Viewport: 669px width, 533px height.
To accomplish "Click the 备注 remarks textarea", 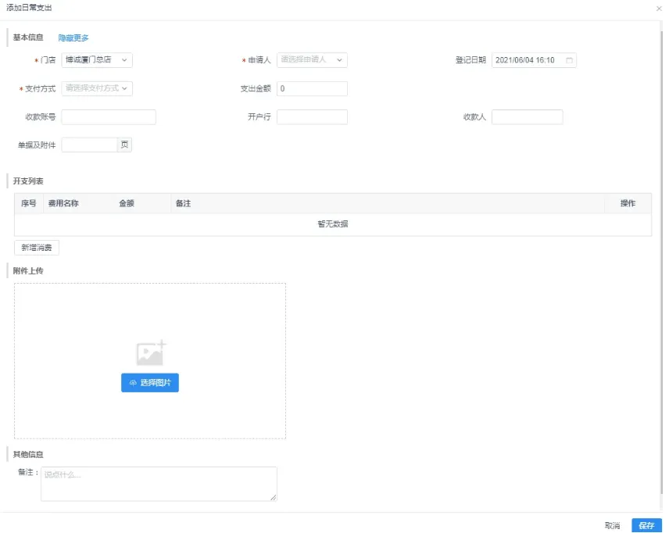I will pos(159,484).
